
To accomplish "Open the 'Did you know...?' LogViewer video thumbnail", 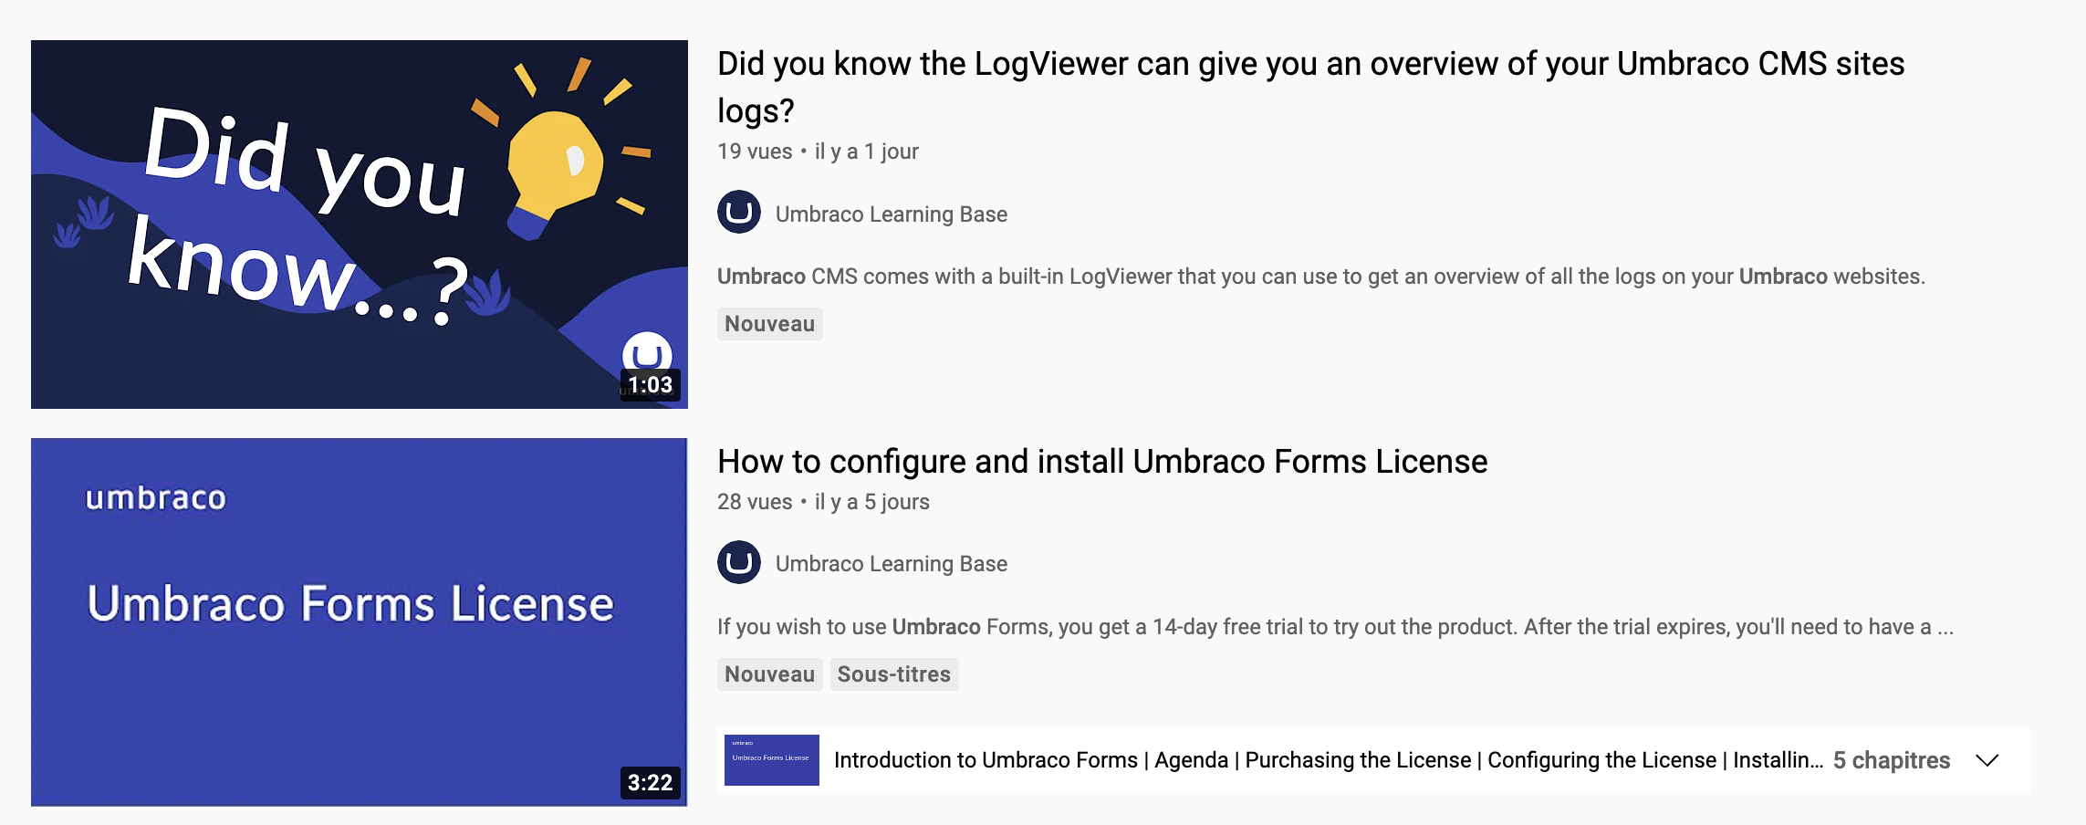I will (x=359, y=224).
